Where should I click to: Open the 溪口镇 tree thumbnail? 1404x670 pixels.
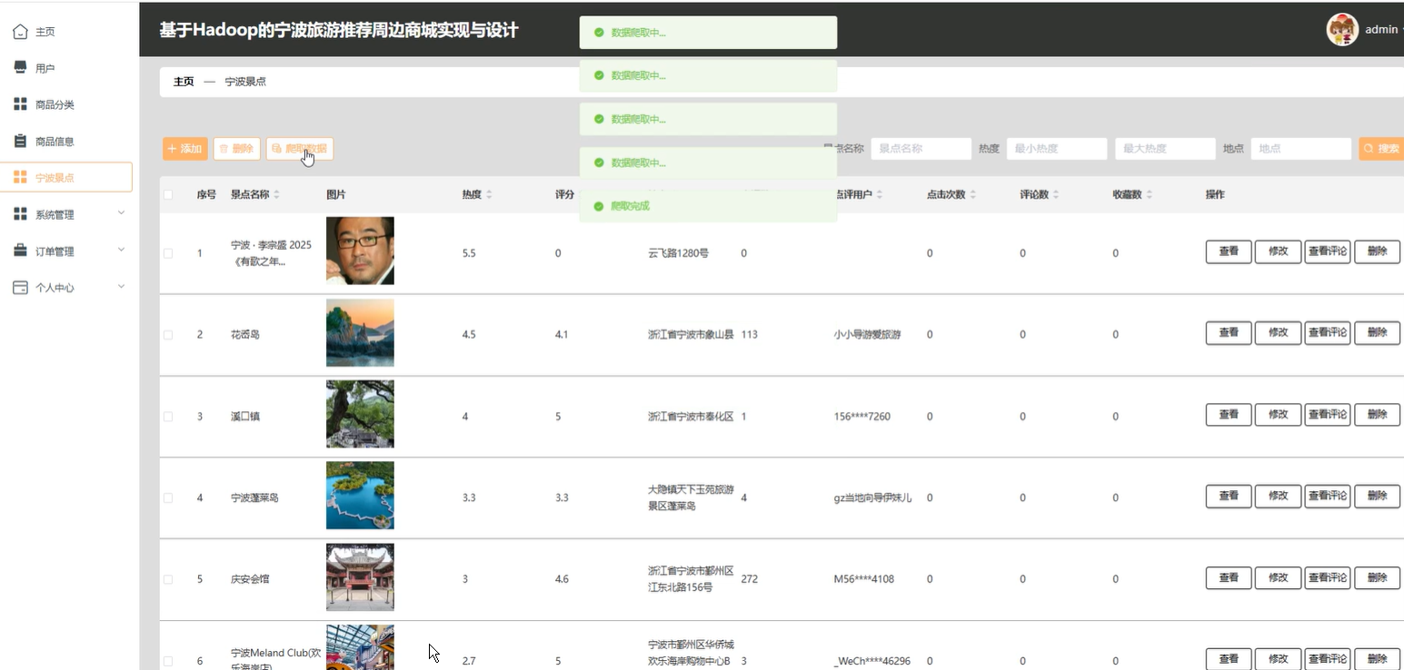360,414
